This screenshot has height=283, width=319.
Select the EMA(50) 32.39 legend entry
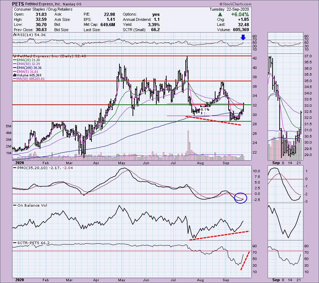(x=27, y=64)
